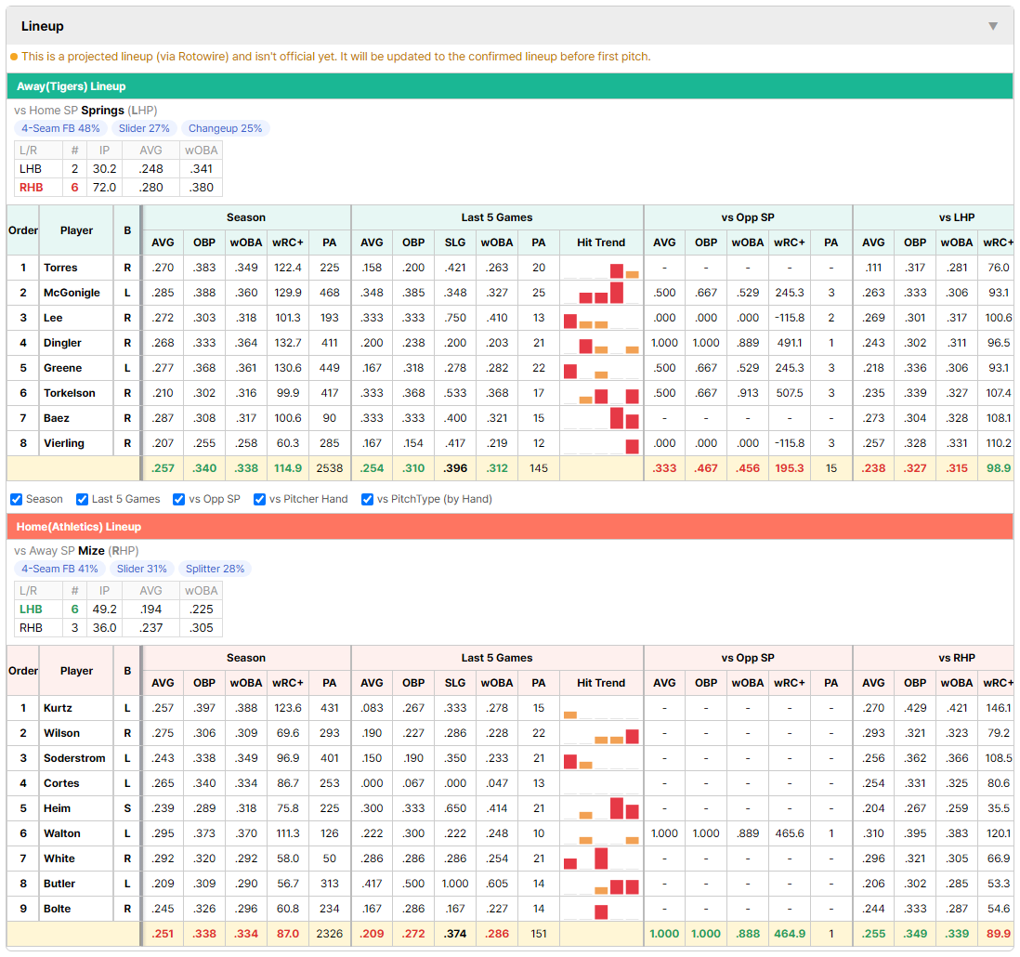Open player Torres in Tigers lineup

(60, 268)
